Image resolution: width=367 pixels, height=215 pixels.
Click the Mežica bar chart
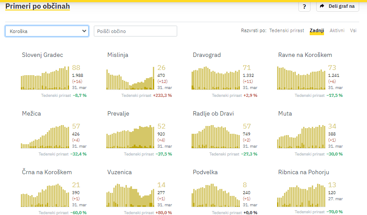click(x=45, y=137)
